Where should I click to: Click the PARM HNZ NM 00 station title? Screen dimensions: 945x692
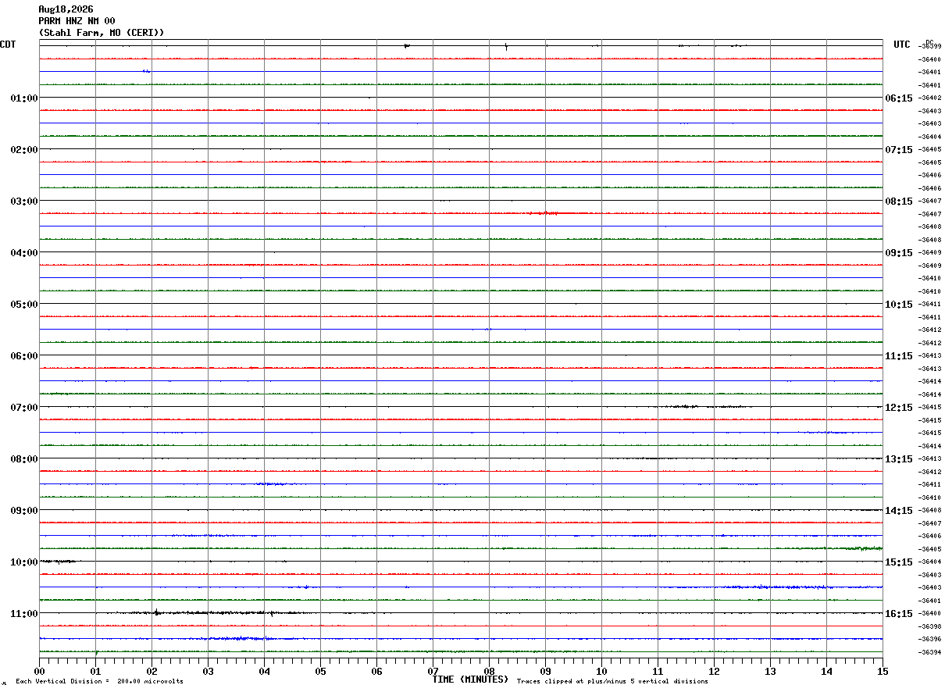(x=77, y=21)
